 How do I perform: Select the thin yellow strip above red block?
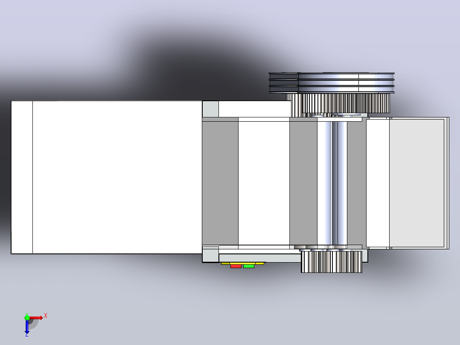[x=242, y=263]
